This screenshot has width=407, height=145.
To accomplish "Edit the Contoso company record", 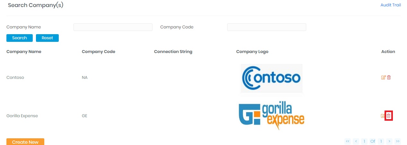I will pyautogui.click(x=383, y=77).
